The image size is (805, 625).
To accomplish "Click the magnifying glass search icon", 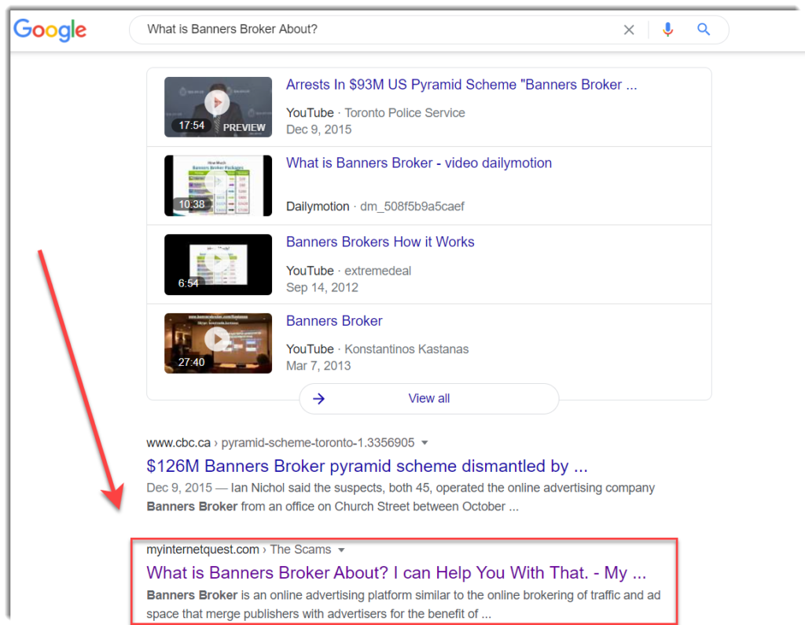I will point(703,29).
